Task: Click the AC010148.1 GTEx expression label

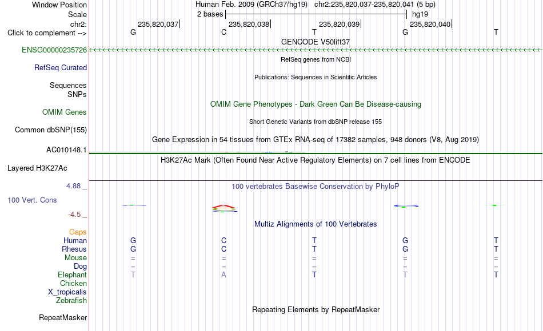Action: tap(66, 150)
